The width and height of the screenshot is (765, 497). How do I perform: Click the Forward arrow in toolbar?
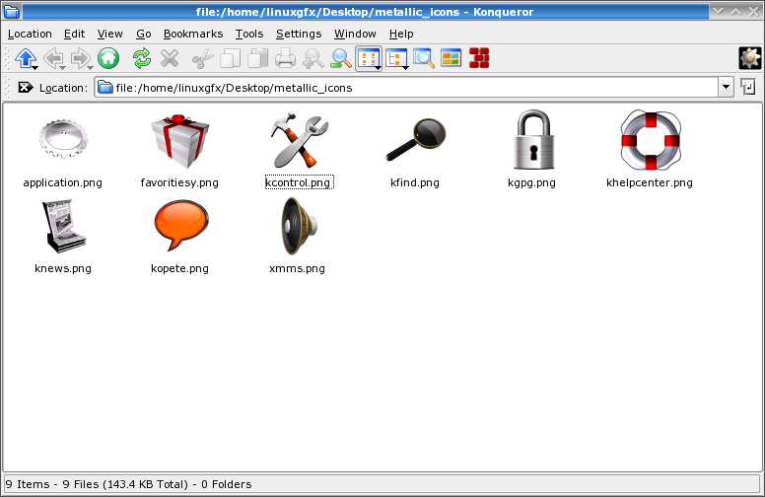point(81,58)
